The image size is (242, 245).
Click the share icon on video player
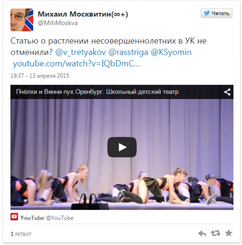pos(227,92)
